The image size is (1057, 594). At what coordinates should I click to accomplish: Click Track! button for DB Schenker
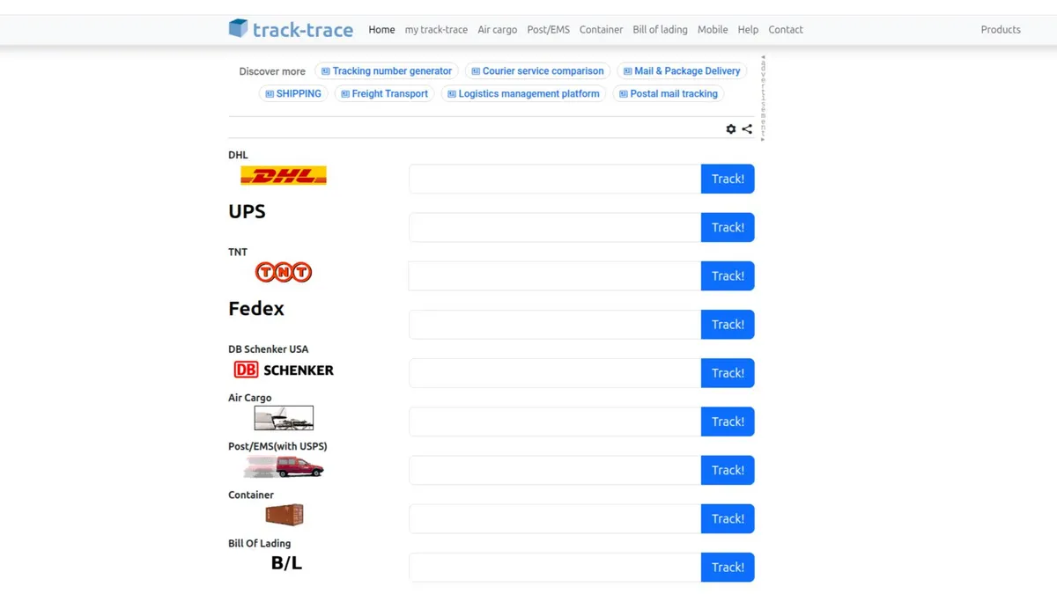tap(728, 373)
